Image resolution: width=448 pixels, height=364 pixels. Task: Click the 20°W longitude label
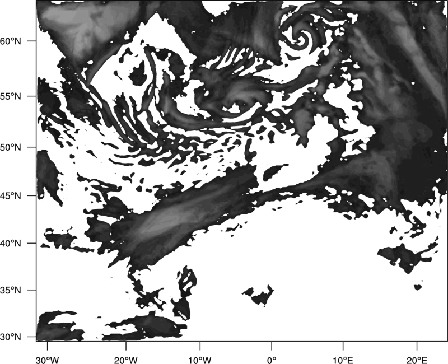click(125, 360)
